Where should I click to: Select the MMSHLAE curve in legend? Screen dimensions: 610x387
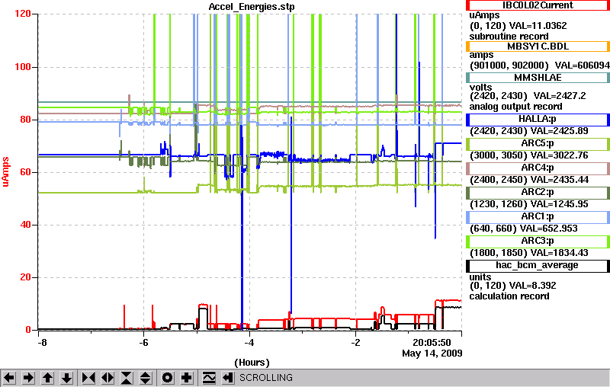[538, 77]
